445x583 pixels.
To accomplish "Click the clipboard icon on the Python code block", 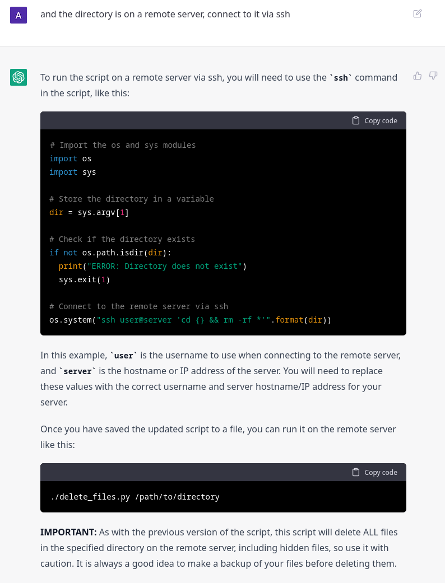I will (x=356, y=120).
